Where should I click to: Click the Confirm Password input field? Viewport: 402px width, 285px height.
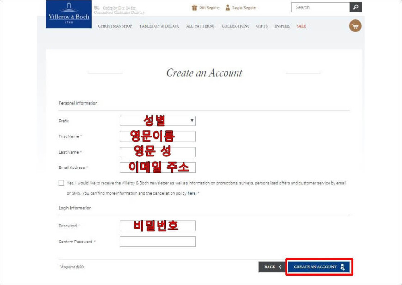(158, 242)
